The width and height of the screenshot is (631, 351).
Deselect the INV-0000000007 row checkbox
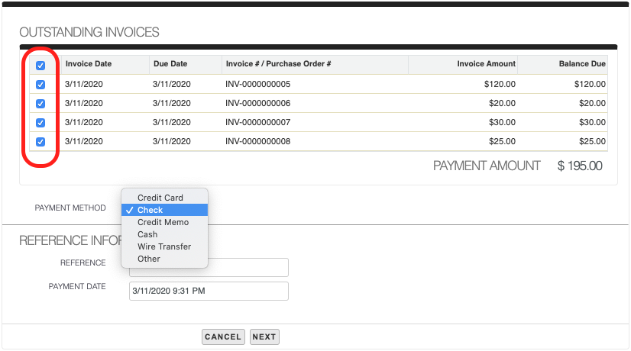(x=40, y=123)
